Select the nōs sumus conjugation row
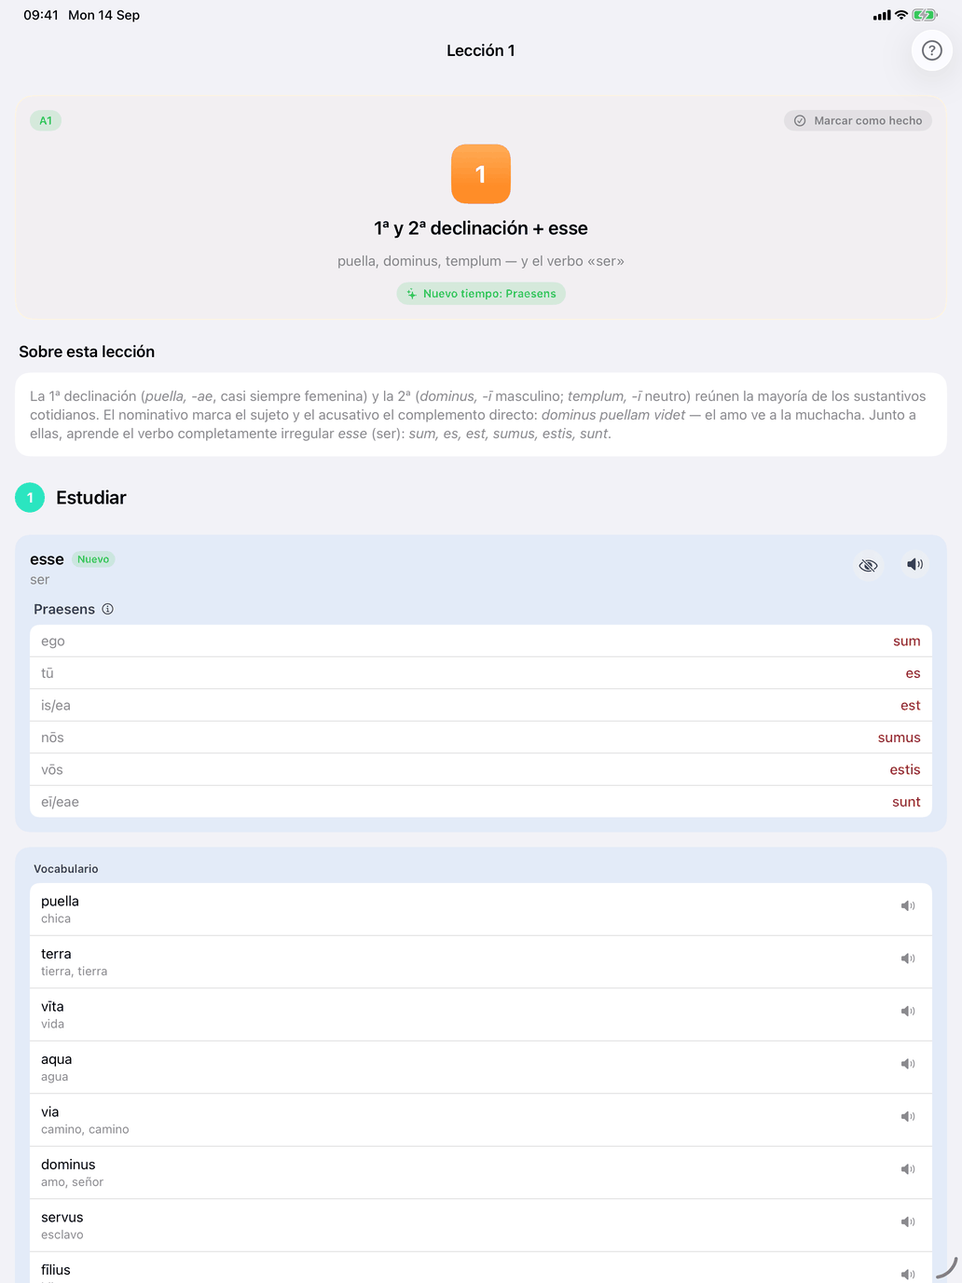 [x=481, y=738]
